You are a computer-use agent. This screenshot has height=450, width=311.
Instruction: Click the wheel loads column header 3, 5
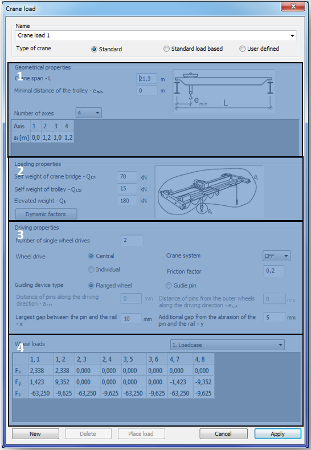point(134,359)
